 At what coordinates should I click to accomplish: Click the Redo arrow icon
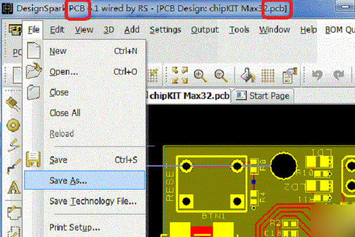338,75
